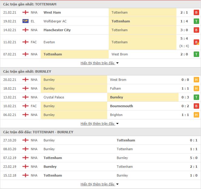Screen dimensions: 201x189
Task: Click orange H badge for Burnley vs Brighton
Action: pos(196,115)
